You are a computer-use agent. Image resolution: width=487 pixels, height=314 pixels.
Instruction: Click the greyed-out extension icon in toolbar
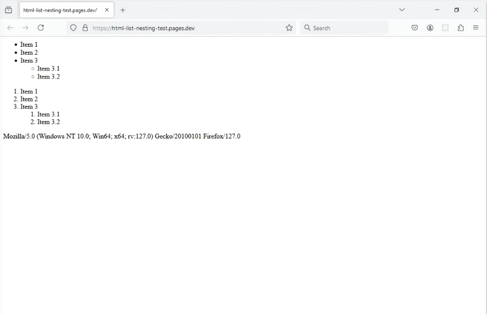(x=446, y=28)
